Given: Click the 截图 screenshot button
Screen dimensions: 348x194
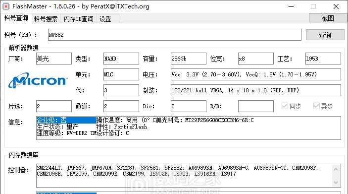Looking at the screenshot, I should pos(328,18).
